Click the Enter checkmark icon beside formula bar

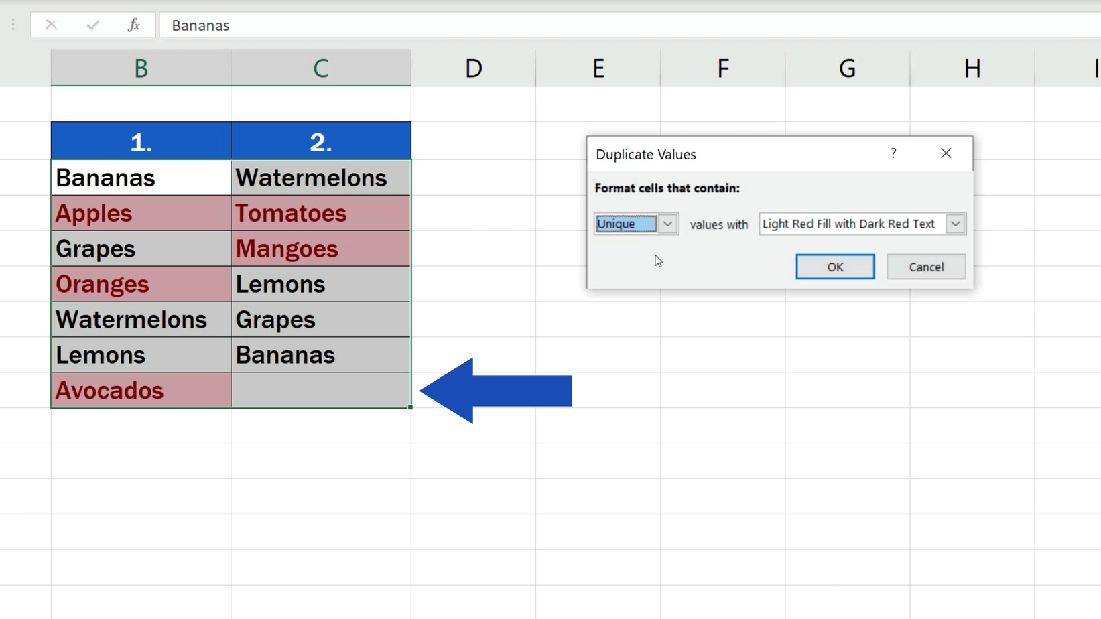click(x=92, y=25)
